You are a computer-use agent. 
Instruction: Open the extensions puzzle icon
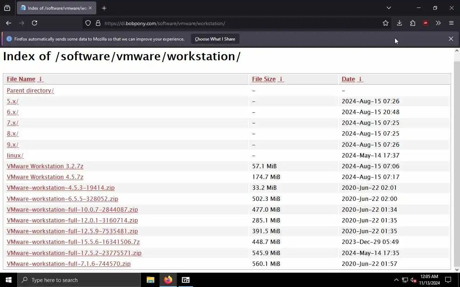tap(413, 23)
